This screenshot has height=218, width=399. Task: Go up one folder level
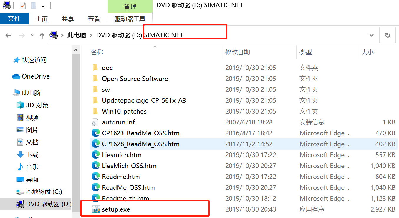point(42,36)
